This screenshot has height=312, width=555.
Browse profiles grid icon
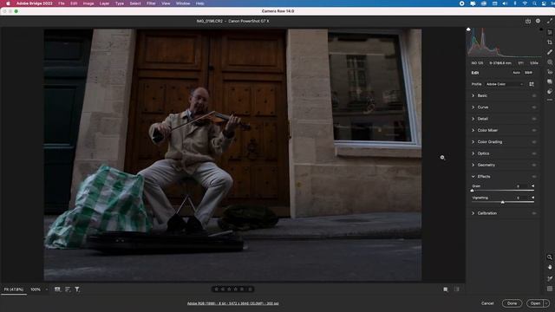(x=532, y=84)
